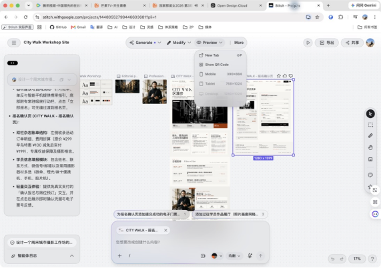Screen dimensions: 381x268
Task: Open the Generate dropdown in top toolbar
Action: click(145, 43)
